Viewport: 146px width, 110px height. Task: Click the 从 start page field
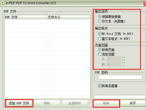tap(114, 59)
